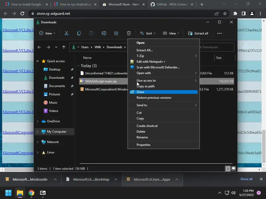Viewport: 266px width, 199px height.
Task: Open the 7-Zip submenu
Action: (x=164, y=56)
